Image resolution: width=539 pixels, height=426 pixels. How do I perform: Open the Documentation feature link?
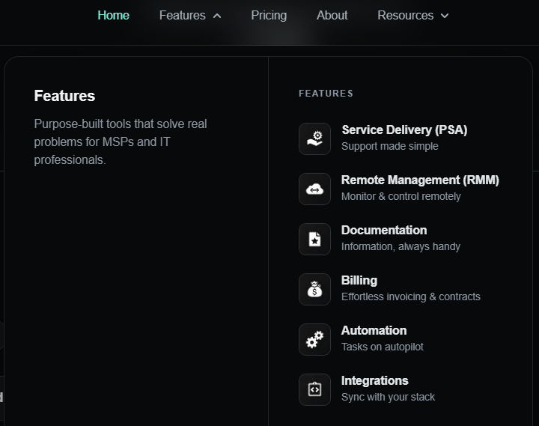coord(384,230)
